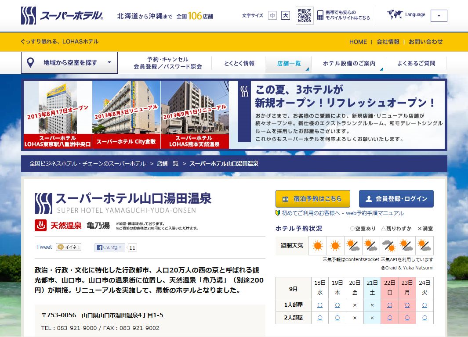Image resolution: width=468 pixels, height=337 pixels.
Task: Click breadcrumb 店舗一覧
Action: (167, 164)
